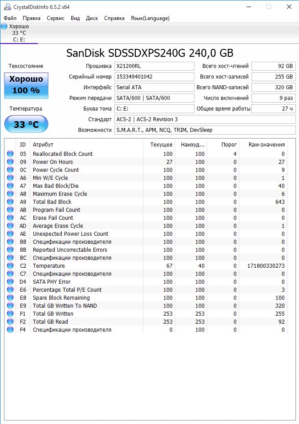This screenshot has width=299, height=424.
Task: Click the raw value 171800330273
Action: click(266, 265)
